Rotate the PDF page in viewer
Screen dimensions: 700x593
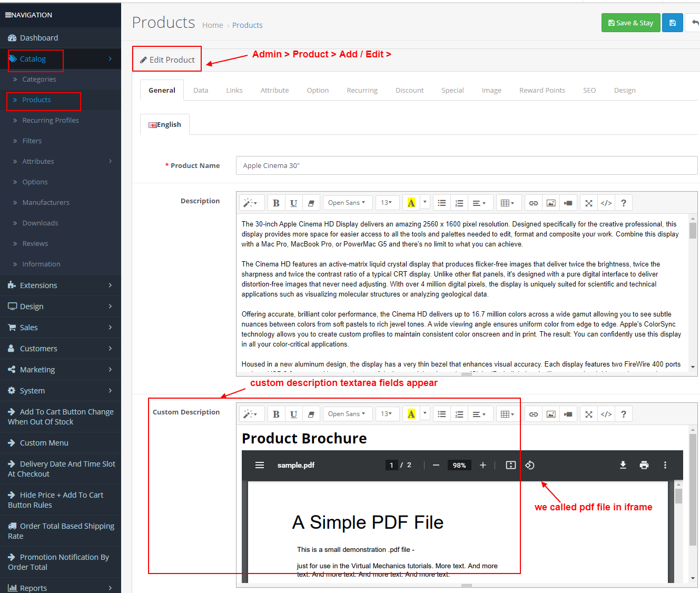click(x=530, y=465)
